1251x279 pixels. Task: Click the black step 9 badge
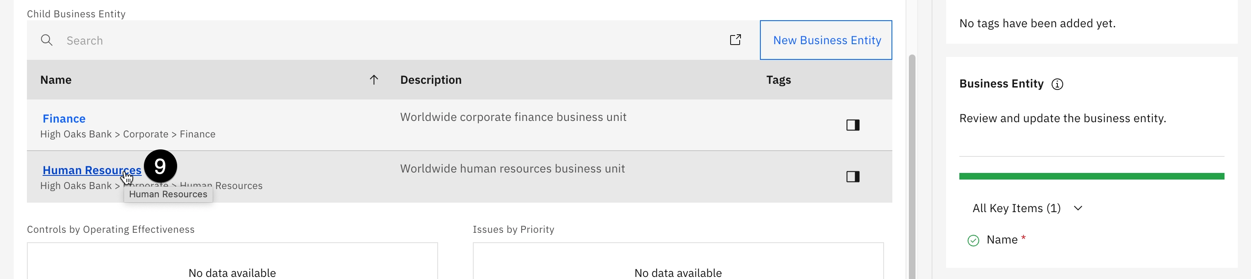tap(160, 166)
